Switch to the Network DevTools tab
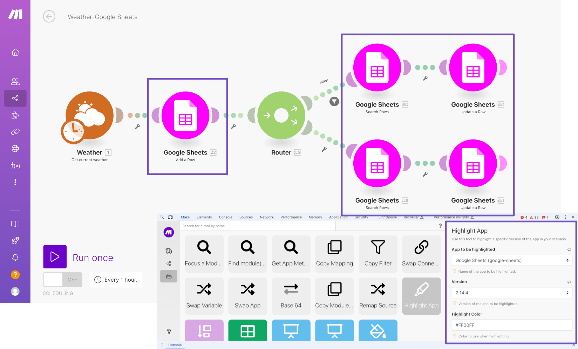The height and width of the screenshot is (349, 578). [x=267, y=217]
